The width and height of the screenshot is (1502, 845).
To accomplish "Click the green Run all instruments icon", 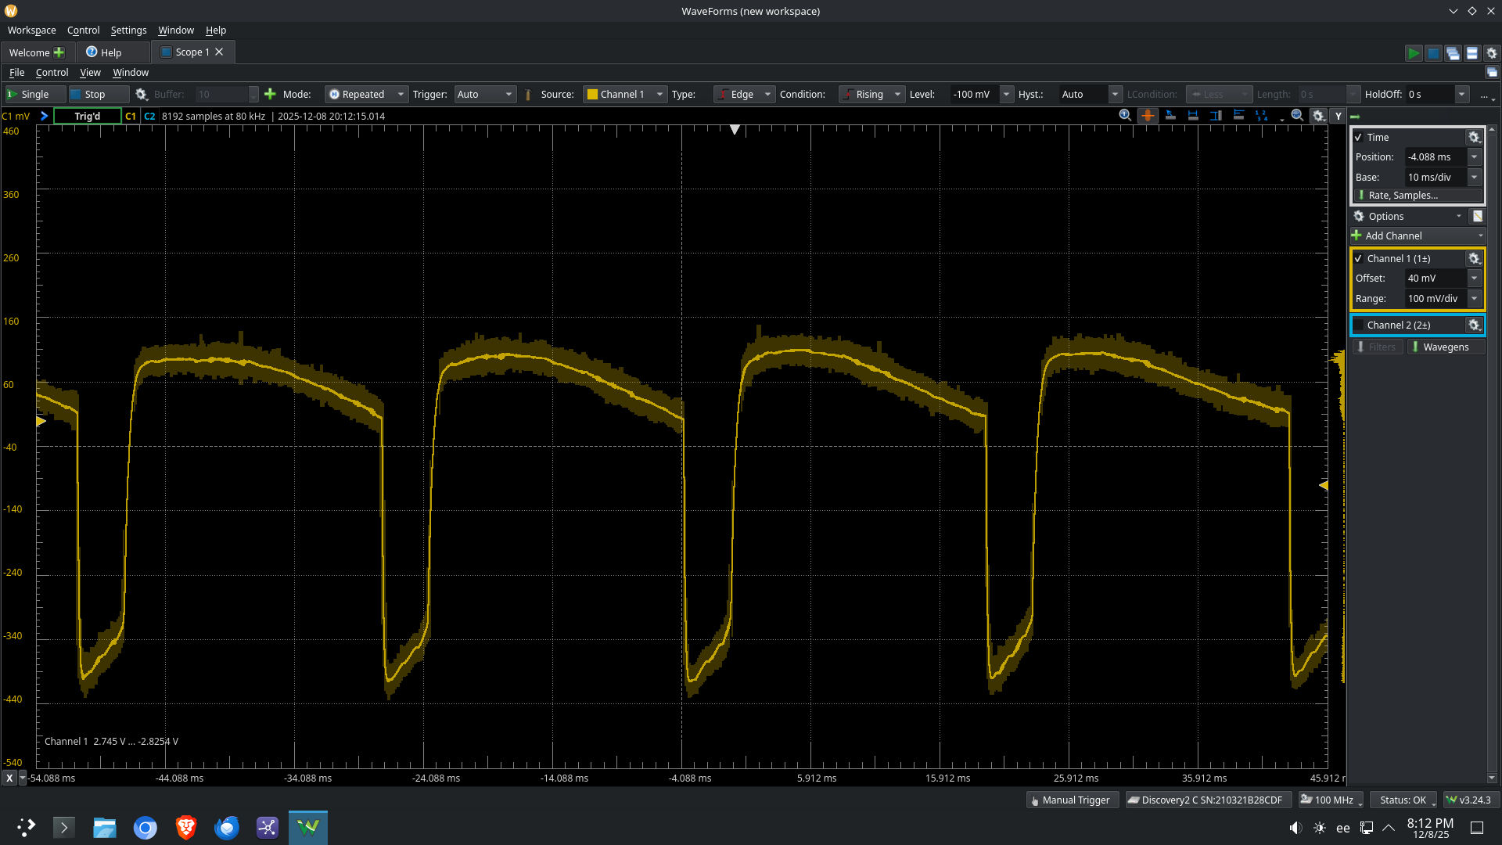I will pos(1413,53).
